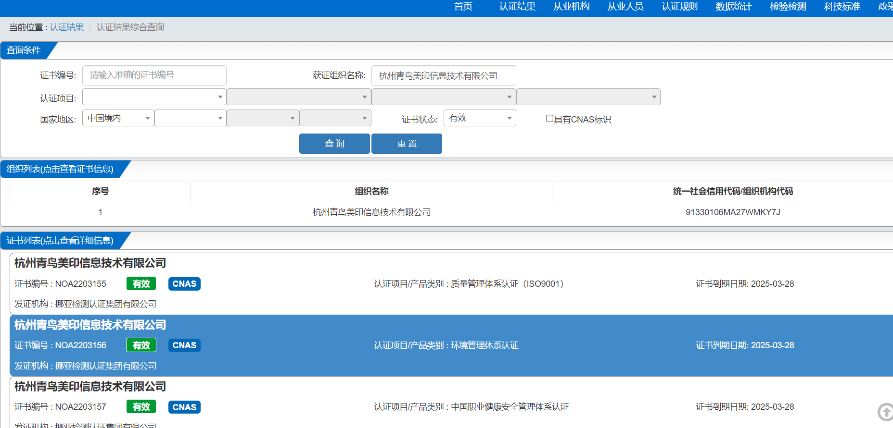Open the third 认证项目 dropdown

click(444, 97)
